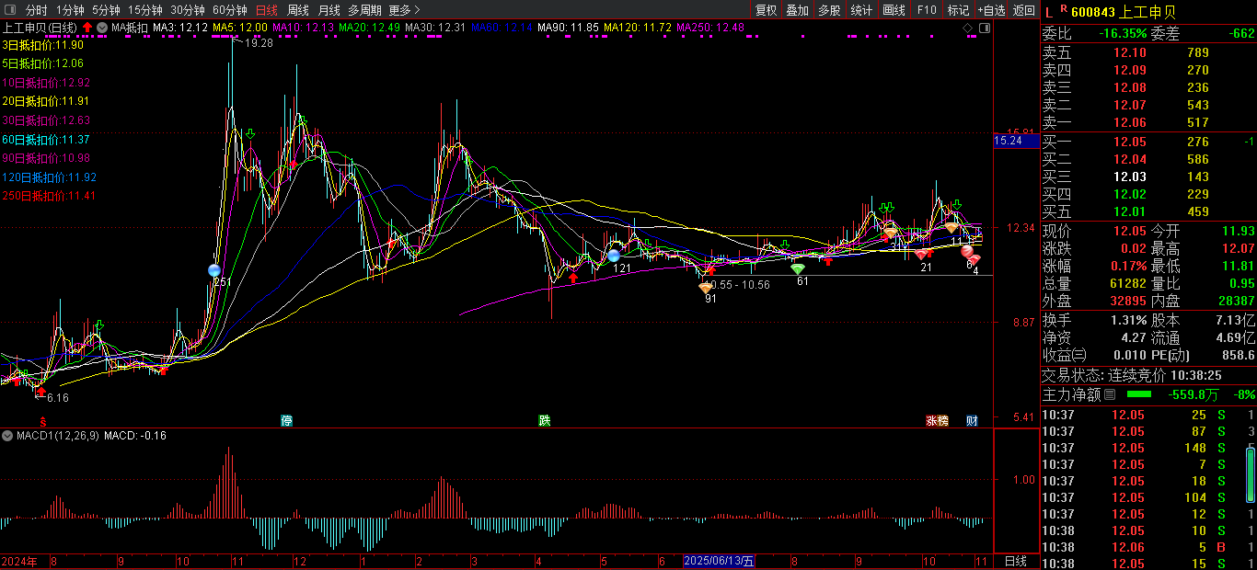Switch to 分时 intraday view
The width and height of the screenshot is (1257, 570).
37,10
